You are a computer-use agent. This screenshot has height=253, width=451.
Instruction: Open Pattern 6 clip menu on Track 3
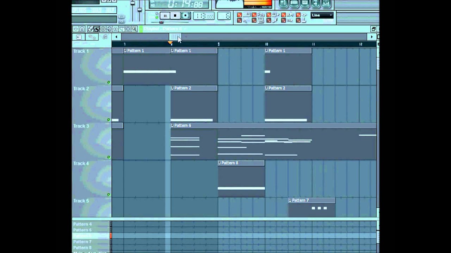coord(172,125)
